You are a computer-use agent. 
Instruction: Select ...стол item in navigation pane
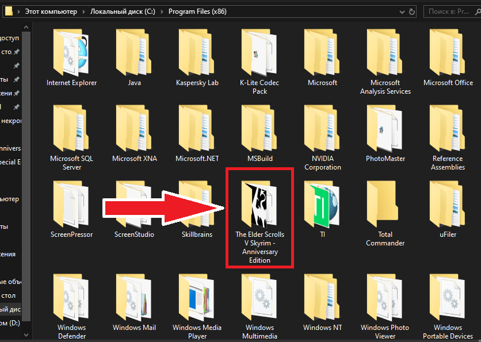click(8, 295)
